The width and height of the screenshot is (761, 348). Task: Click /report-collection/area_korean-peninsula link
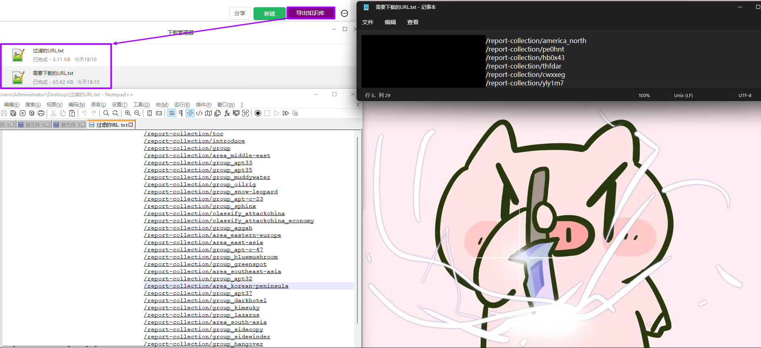[216, 286]
